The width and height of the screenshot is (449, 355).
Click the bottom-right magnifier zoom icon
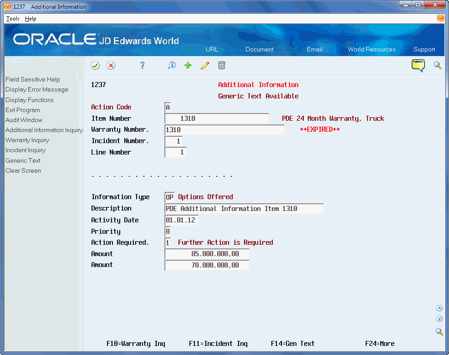point(439,332)
